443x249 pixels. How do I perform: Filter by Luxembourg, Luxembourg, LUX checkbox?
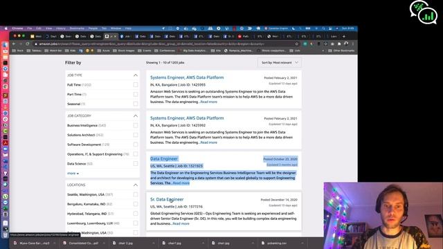pyautogui.click(x=136, y=223)
